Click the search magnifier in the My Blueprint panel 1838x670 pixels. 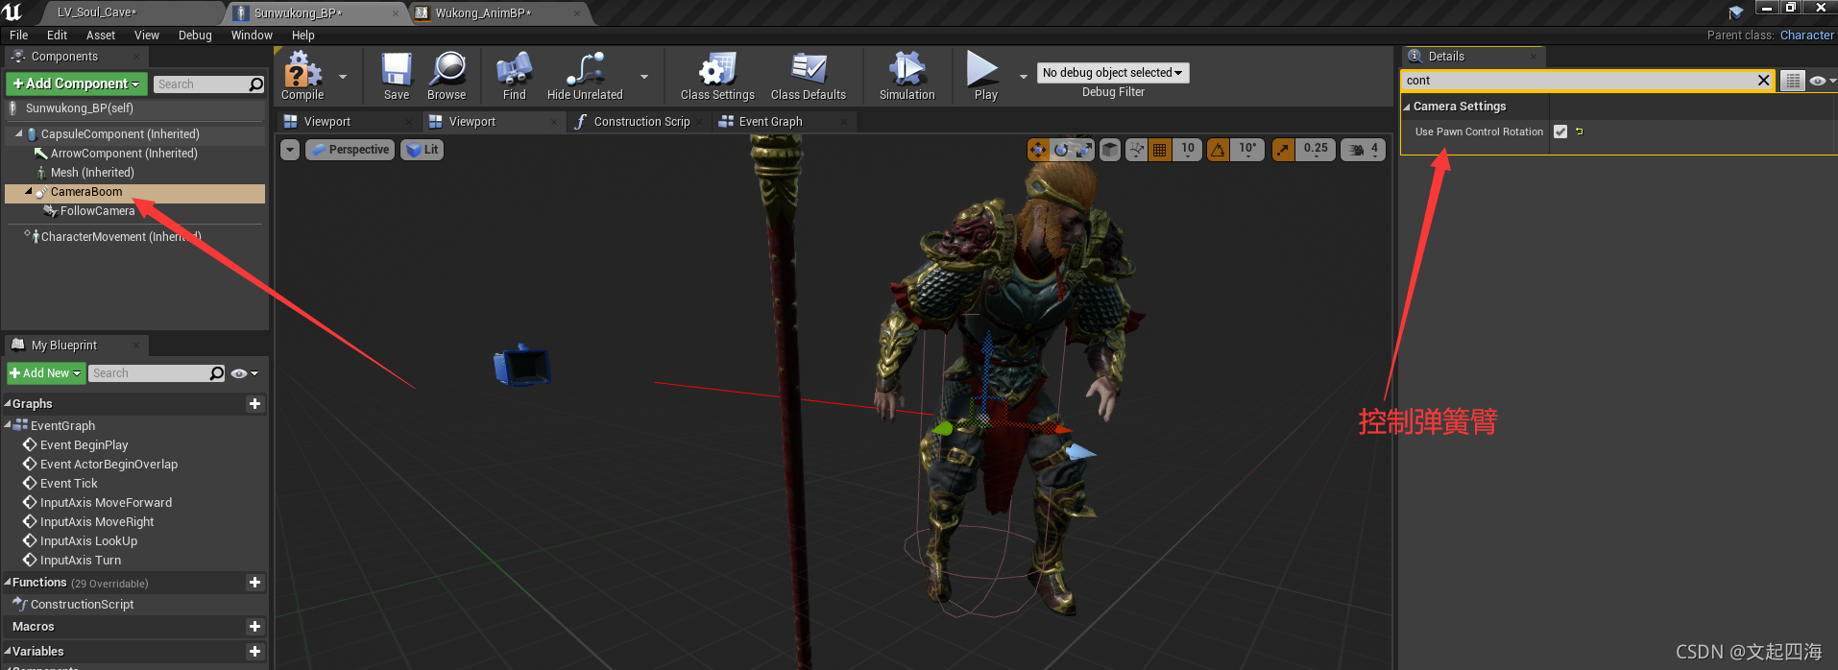217,373
